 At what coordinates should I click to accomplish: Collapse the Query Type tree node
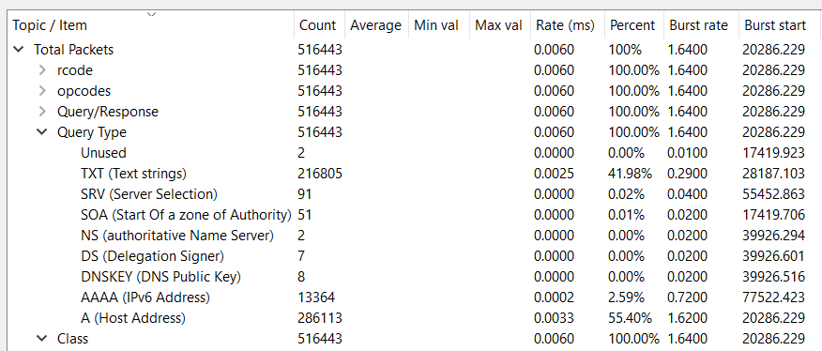42,132
